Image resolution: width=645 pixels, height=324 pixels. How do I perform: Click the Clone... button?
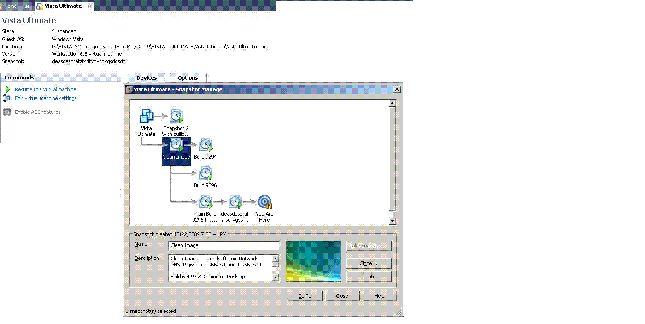click(x=369, y=263)
